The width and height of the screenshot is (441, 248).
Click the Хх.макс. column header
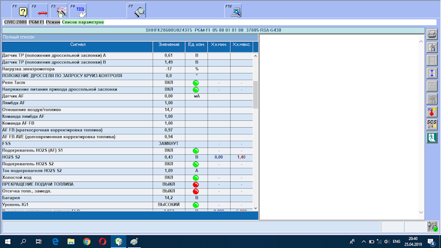241,47
